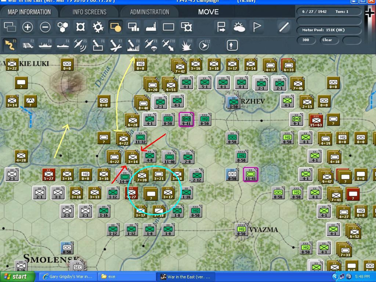The height and width of the screenshot is (282, 376).
Task: Select the 9=51 Soviet stack
Action: [170, 85]
